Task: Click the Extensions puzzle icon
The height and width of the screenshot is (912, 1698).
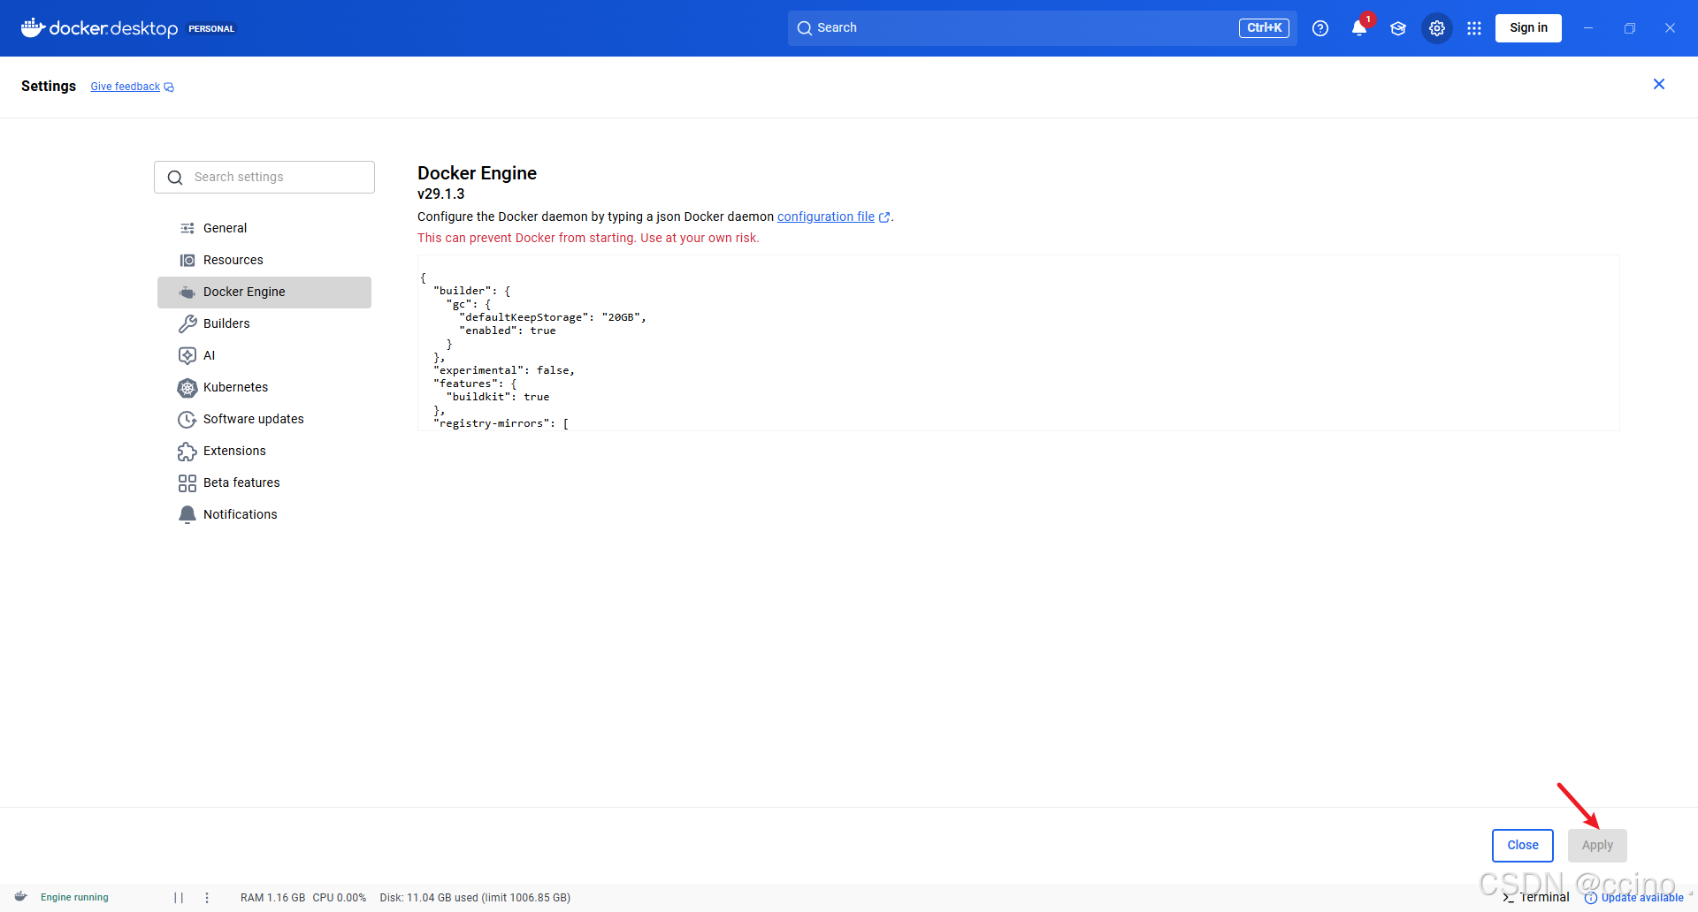Action: point(187,451)
